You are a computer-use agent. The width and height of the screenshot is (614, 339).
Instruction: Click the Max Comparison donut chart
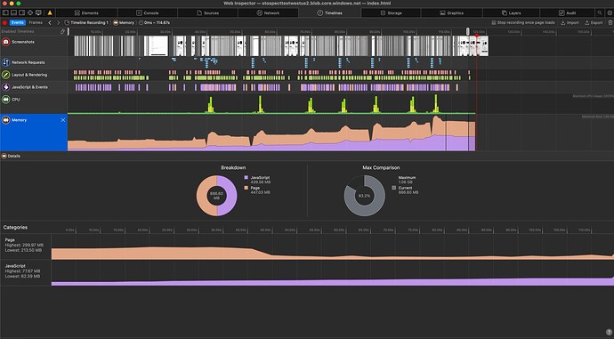coord(364,196)
